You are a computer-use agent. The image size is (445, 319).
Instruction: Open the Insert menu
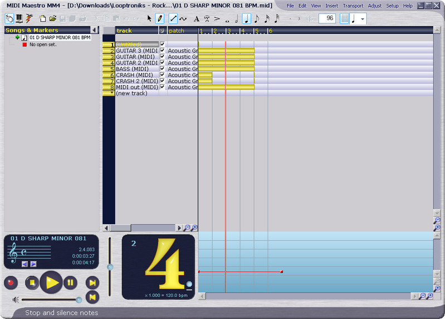331,6
